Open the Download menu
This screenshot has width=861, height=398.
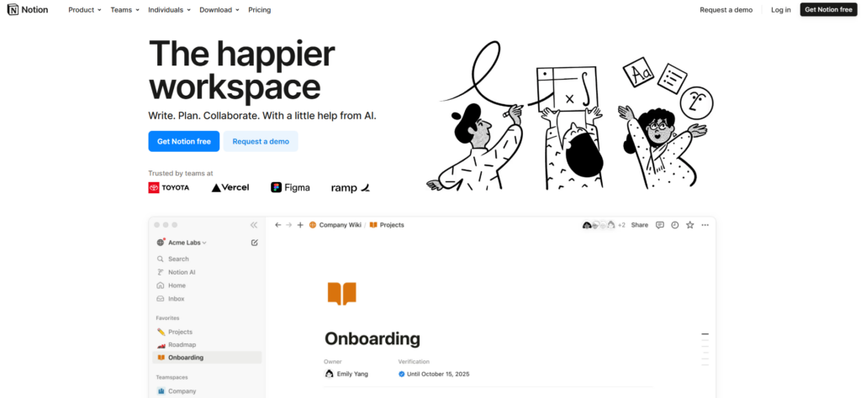(x=219, y=10)
